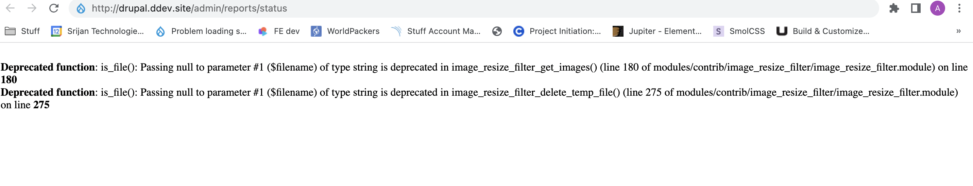
Task: Click the globe icon bookmark
Action: tap(497, 31)
